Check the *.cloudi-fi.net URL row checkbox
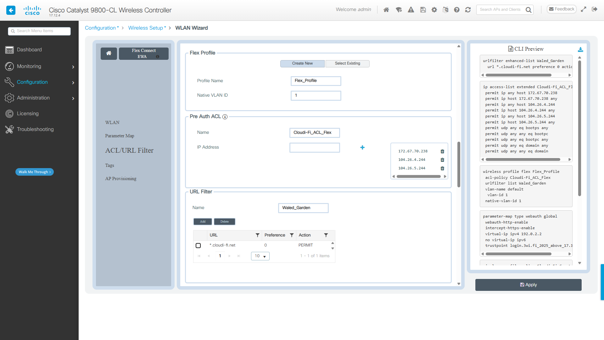The height and width of the screenshot is (340, 604). coord(198,246)
